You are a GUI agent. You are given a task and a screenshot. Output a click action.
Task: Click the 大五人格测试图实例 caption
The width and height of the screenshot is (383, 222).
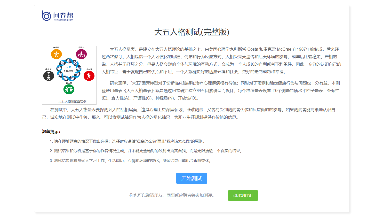tap(72, 102)
